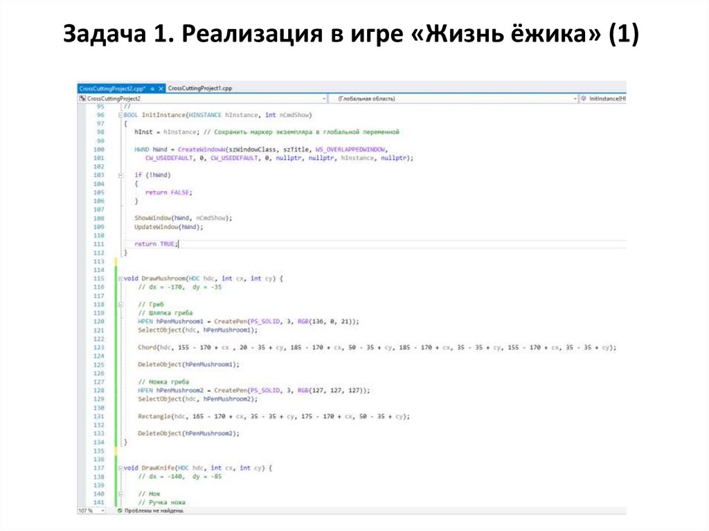Click the 'ShowWindow(hWnd, nCmdShow);' line
Image resolution: width=709 pixels, height=531 pixels.
pyautogui.click(x=183, y=218)
